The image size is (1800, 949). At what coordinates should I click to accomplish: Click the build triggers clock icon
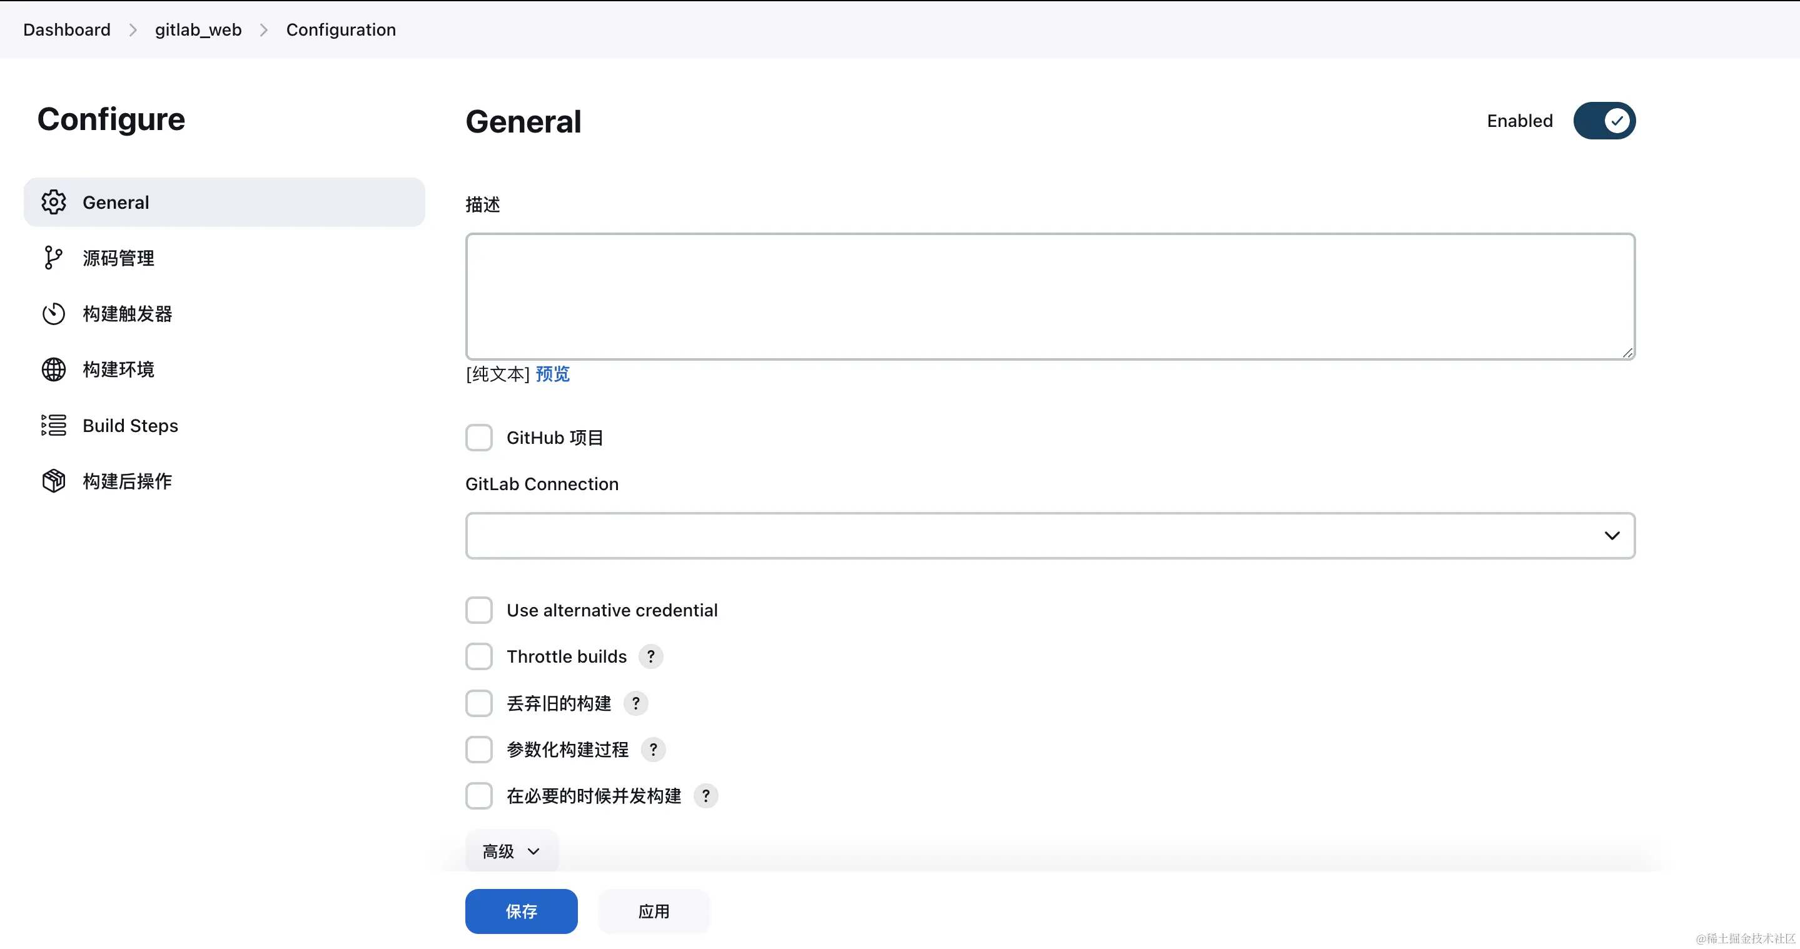click(53, 314)
